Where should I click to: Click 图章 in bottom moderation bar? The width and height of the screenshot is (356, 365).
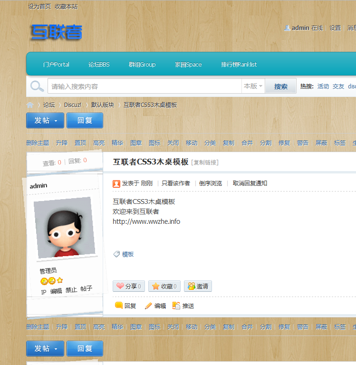136,327
